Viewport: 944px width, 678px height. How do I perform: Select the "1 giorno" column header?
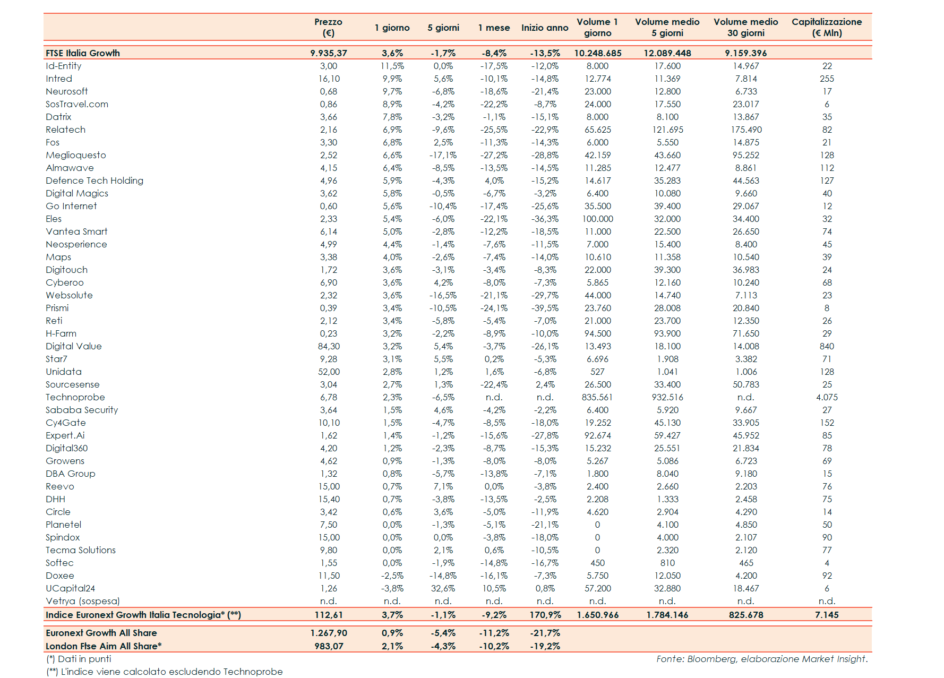392,28
